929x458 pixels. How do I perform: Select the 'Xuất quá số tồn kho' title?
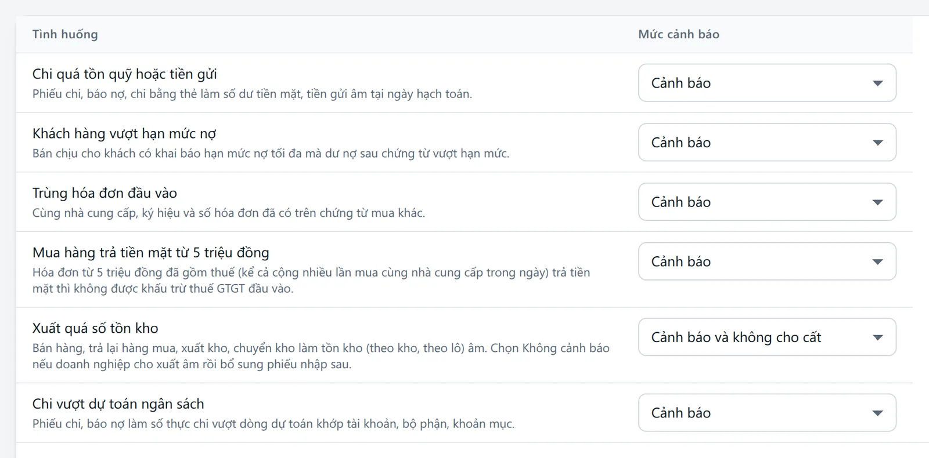pyautogui.click(x=95, y=328)
